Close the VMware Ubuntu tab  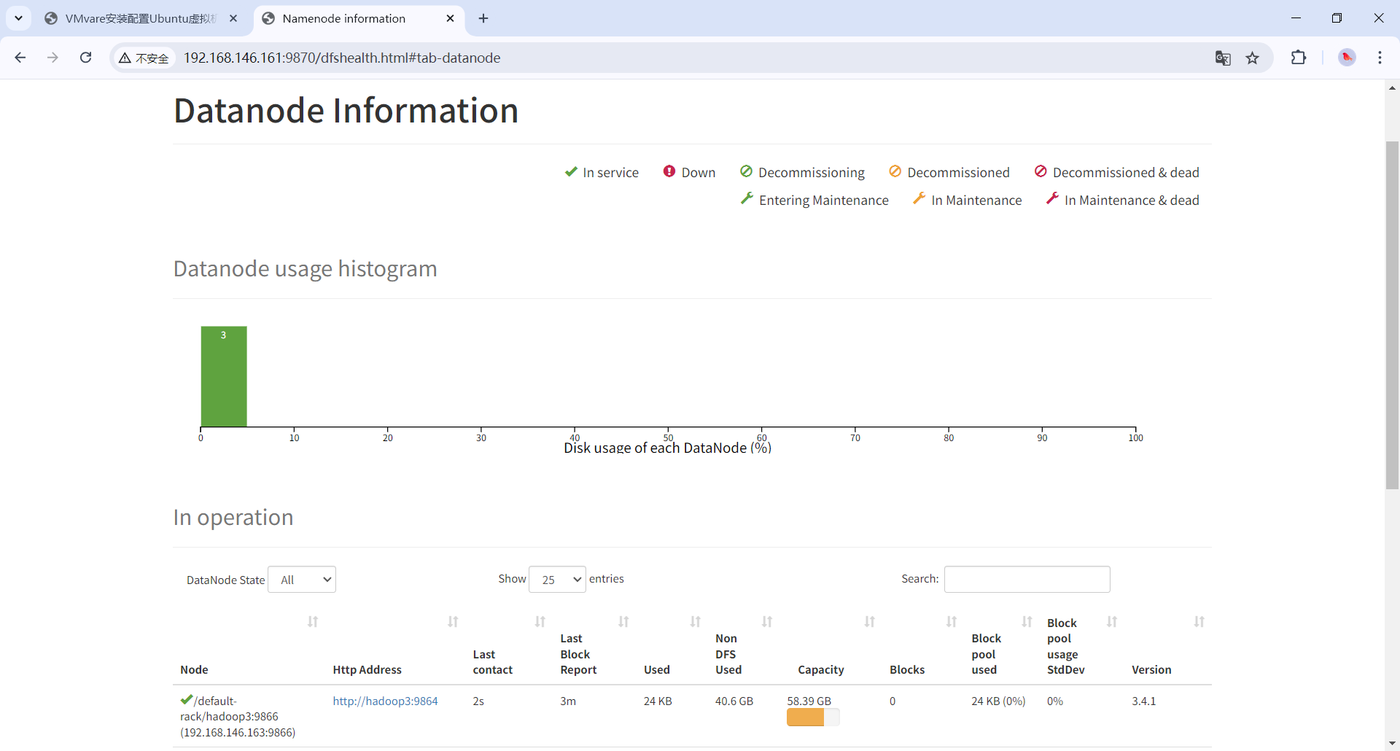click(233, 18)
